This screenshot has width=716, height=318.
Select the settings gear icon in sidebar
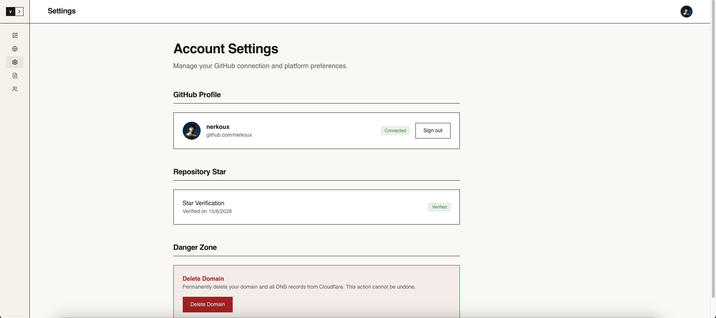[x=15, y=62]
